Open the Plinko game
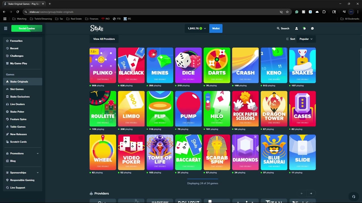 tap(103, 65)
